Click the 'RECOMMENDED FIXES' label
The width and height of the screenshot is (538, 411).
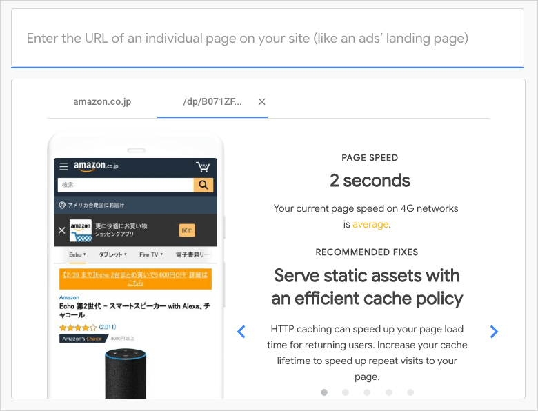[x=367, y=252]
